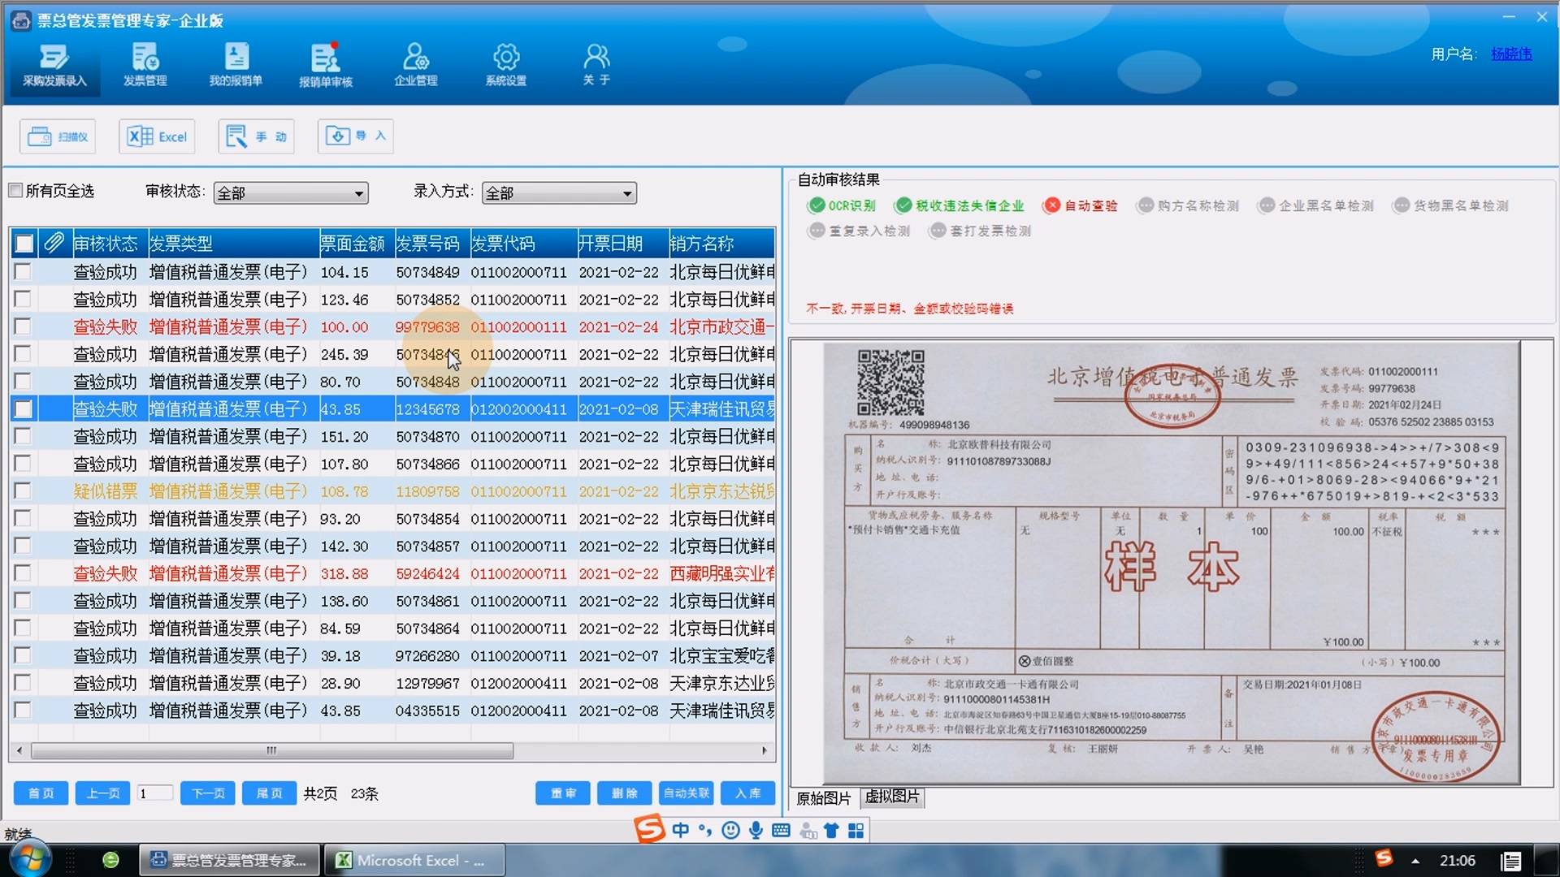The width and height of the screenshot is (1560, 877).
Task: Click the Excel import button
Action: (x=158, y=136)
